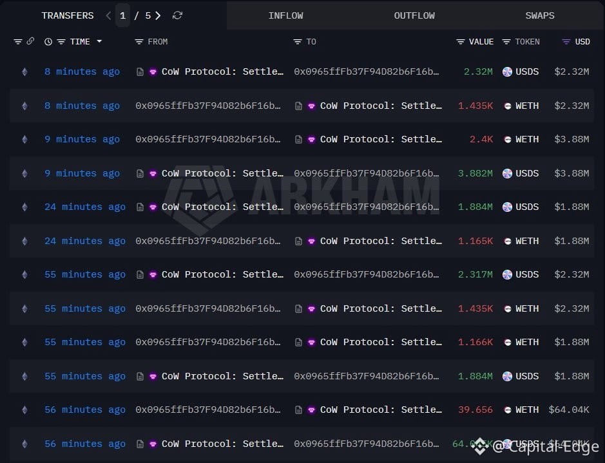Select the TRANSFERS tab
Image resolution: width=605 pixels, height=463 pixels.
pyautogui.click(x=68, y=15)
